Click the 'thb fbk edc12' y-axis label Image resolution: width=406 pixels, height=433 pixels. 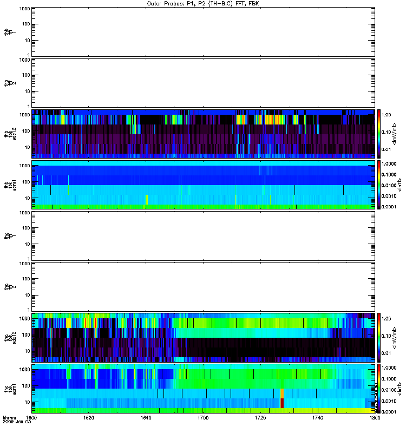pos(10,134)
